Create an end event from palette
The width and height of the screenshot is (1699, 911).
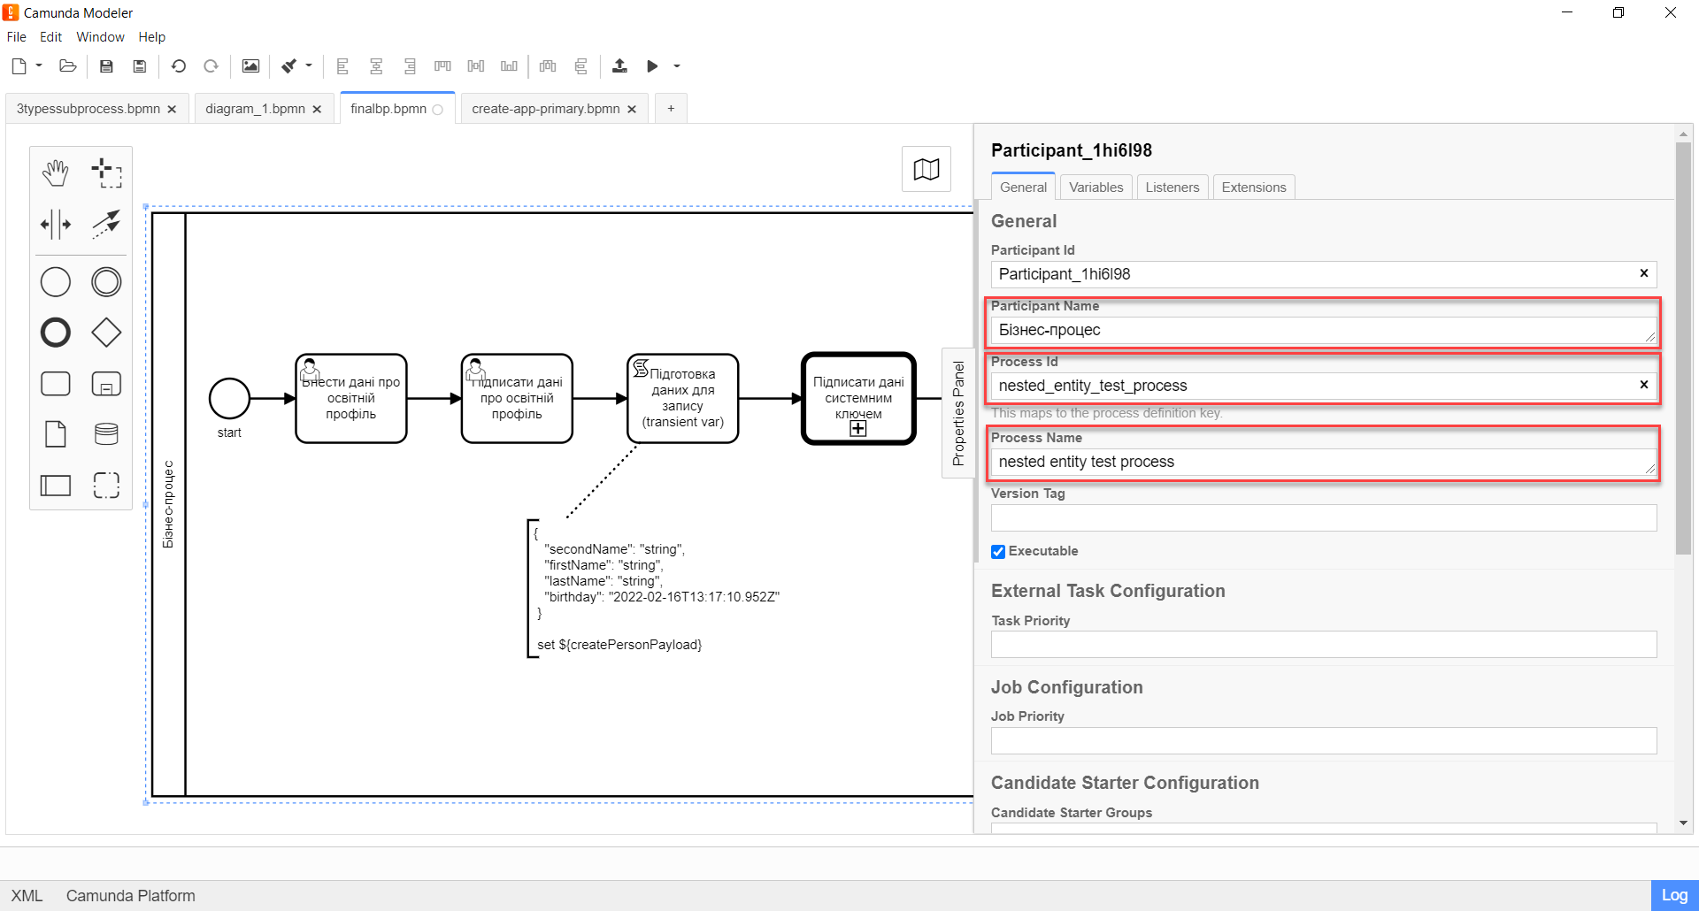pos(56,333)
